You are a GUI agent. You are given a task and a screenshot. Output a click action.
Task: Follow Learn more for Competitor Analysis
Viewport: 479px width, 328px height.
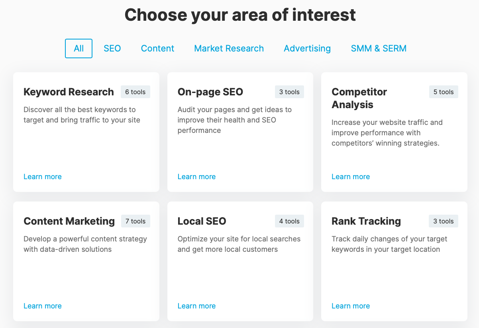tap(351, 177)
